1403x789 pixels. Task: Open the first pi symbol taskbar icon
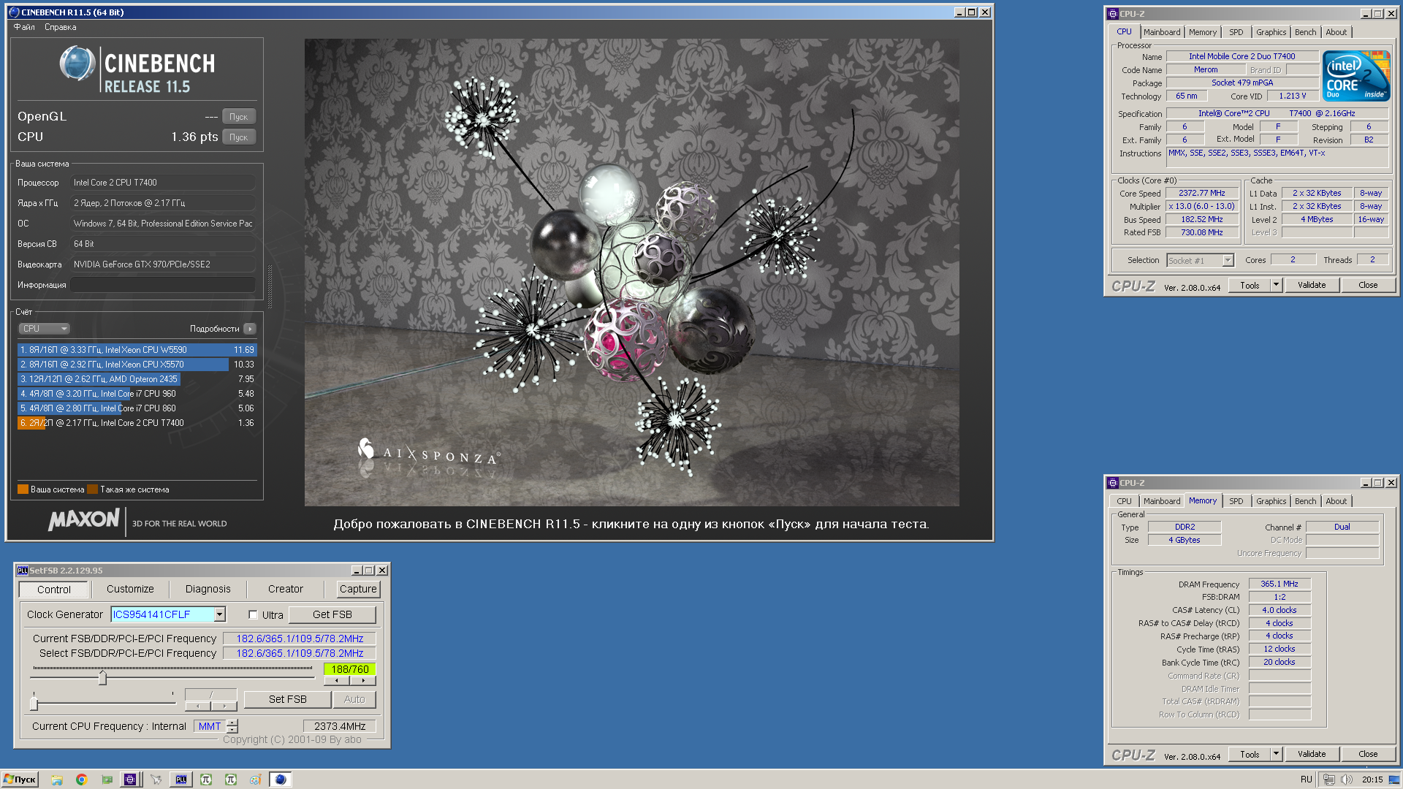[x=206, y=780]
